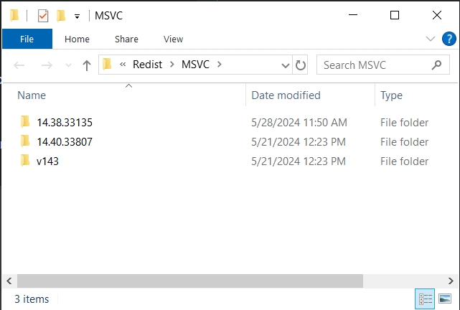Screen dimensions: 460x310
Task: Click the New folder quick access icon
Action: [61, 15]
